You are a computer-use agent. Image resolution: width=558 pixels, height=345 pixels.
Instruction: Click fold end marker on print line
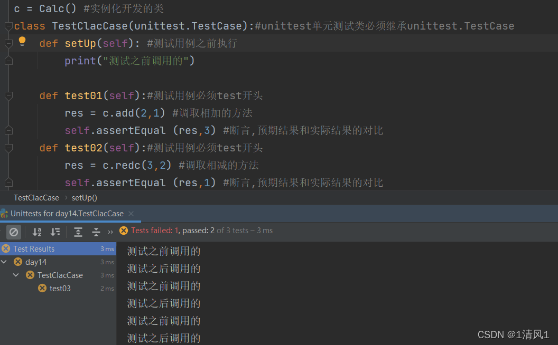pos(8,61)
